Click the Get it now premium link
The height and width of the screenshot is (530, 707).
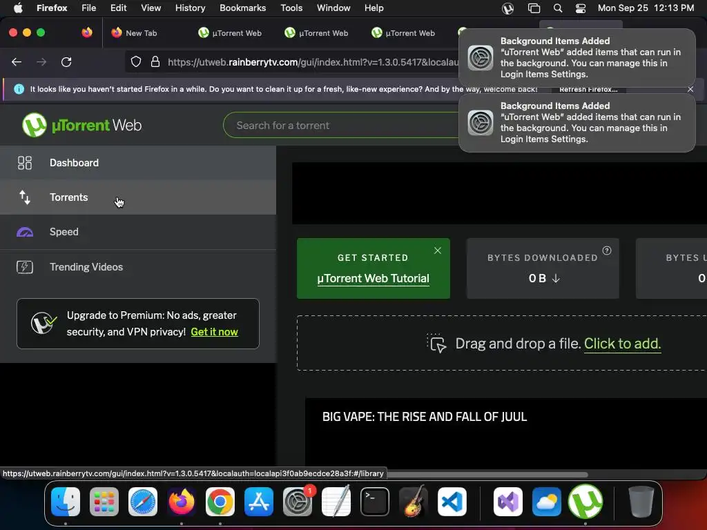coord(214,332)
